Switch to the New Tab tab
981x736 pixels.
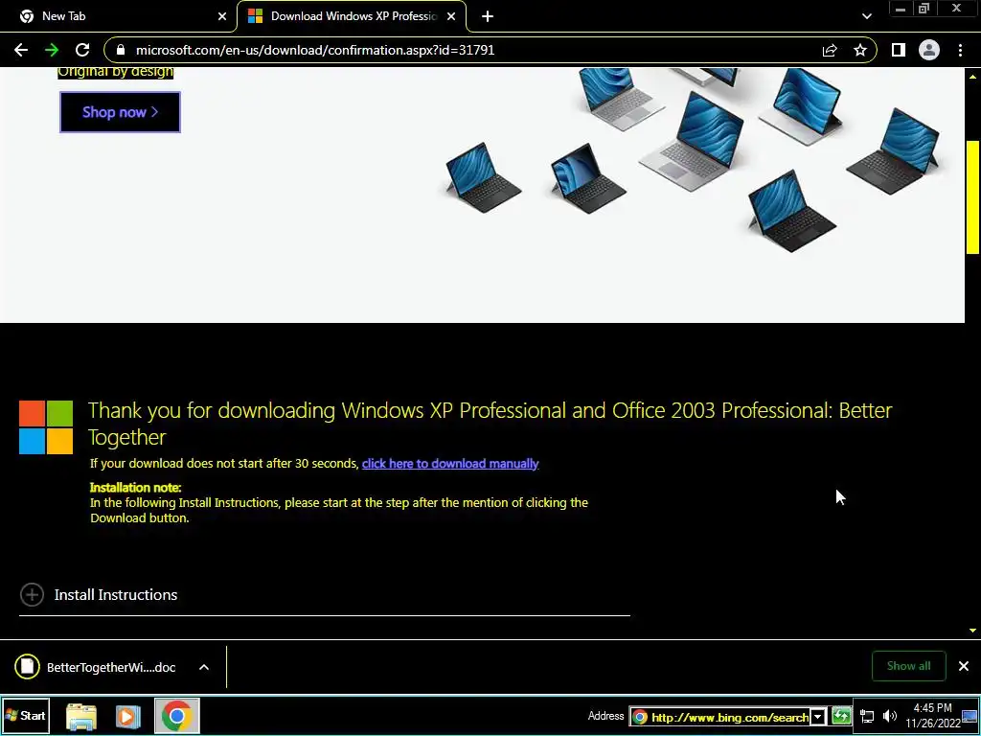click(x=119, y=16)
